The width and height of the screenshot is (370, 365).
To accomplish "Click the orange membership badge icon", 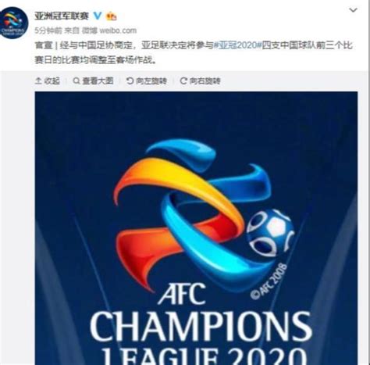I will (112, 16).
